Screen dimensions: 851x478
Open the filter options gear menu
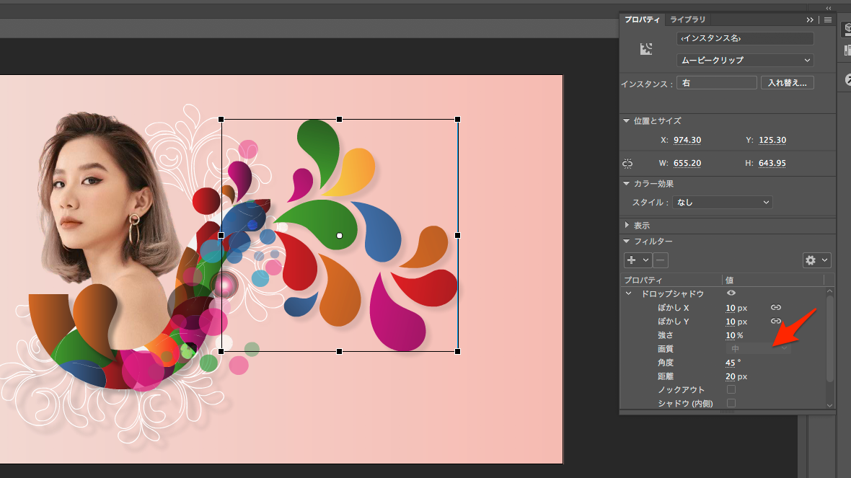(816, 260)
